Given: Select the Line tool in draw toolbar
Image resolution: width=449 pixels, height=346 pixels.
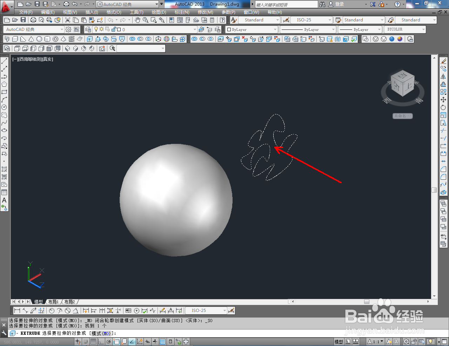Looking at the screenshot, I should [x=4, y=61].
